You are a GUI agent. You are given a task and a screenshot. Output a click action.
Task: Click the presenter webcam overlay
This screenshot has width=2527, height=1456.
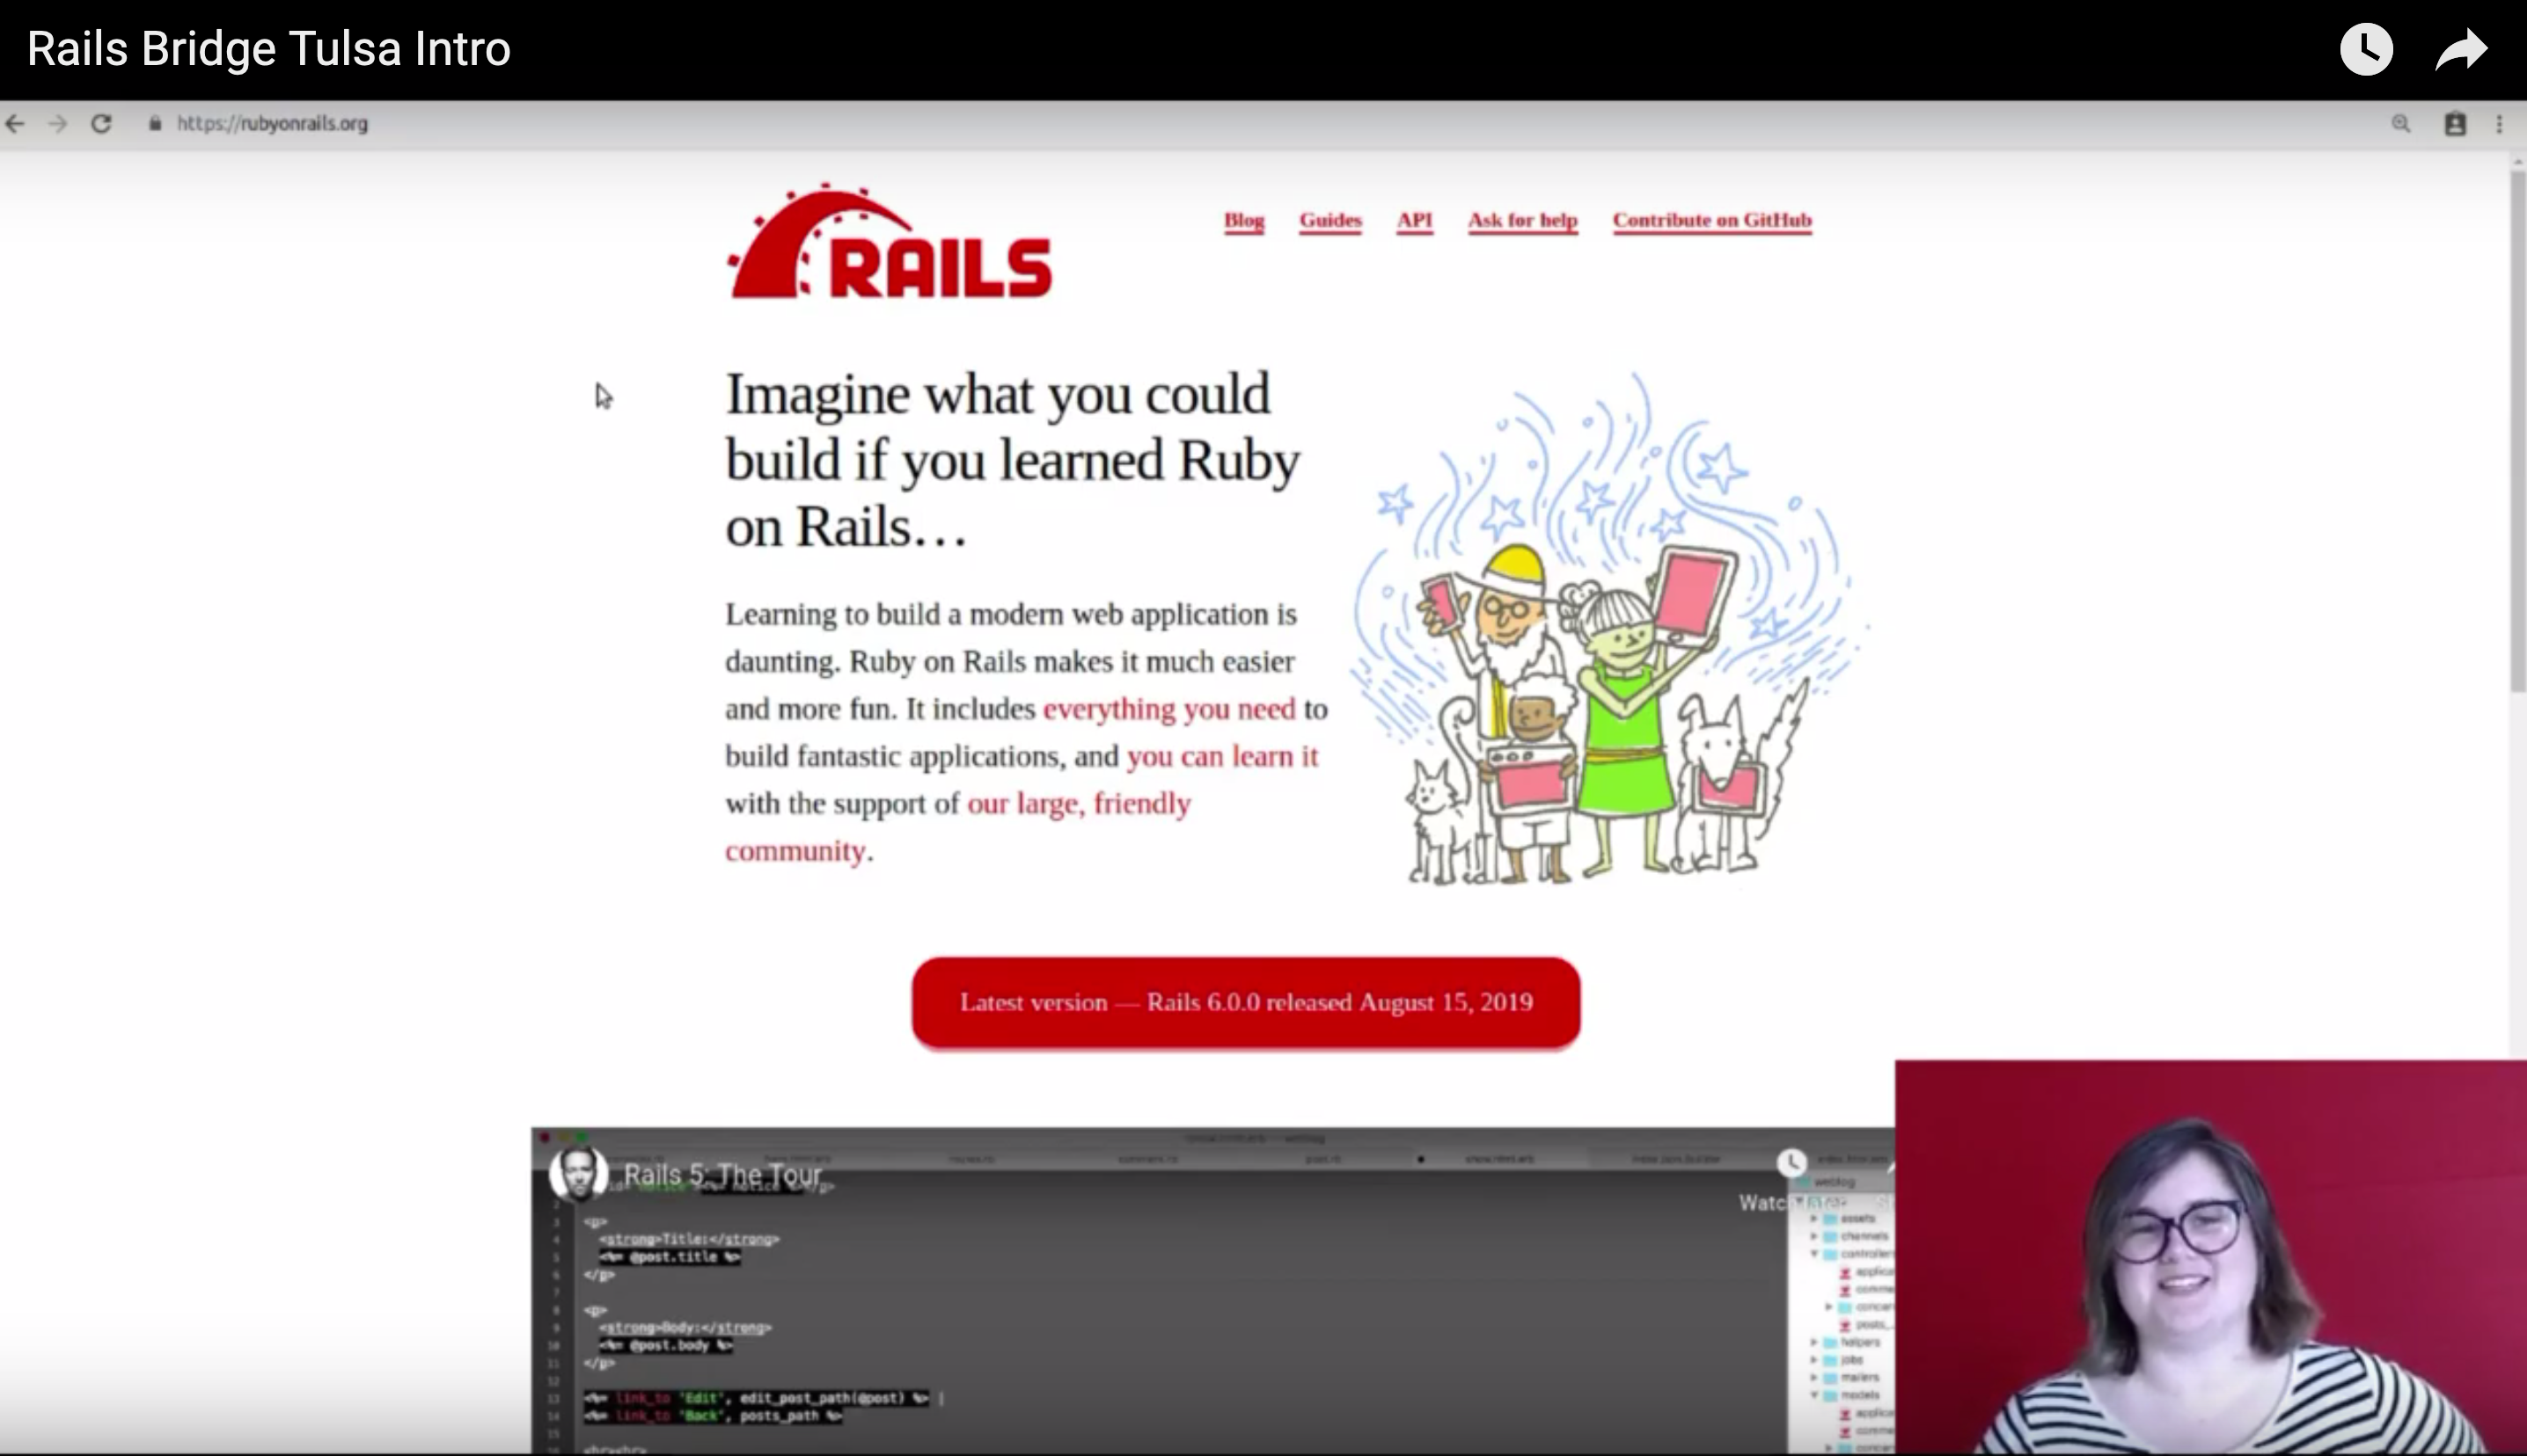point(2210,1257)
